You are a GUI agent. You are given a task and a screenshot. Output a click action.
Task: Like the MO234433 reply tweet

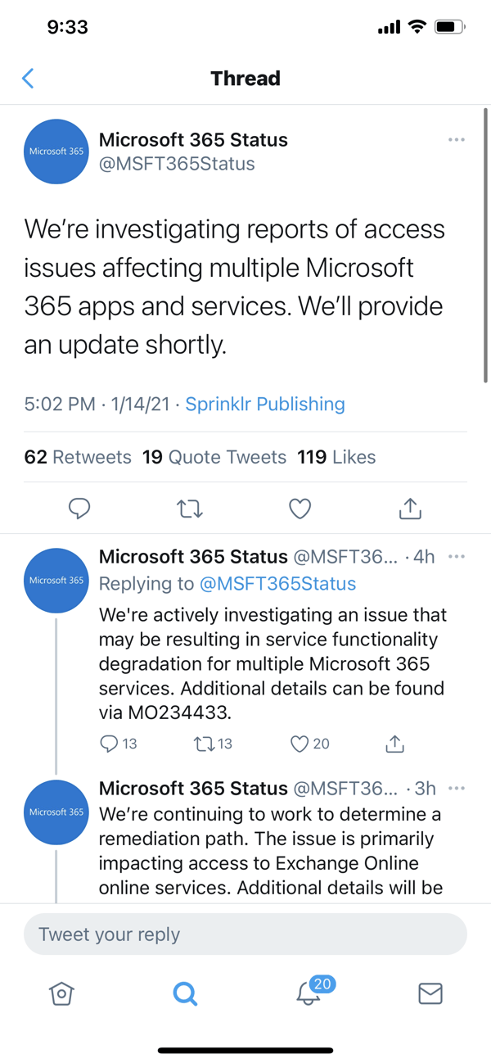click(x=298, y=744)
